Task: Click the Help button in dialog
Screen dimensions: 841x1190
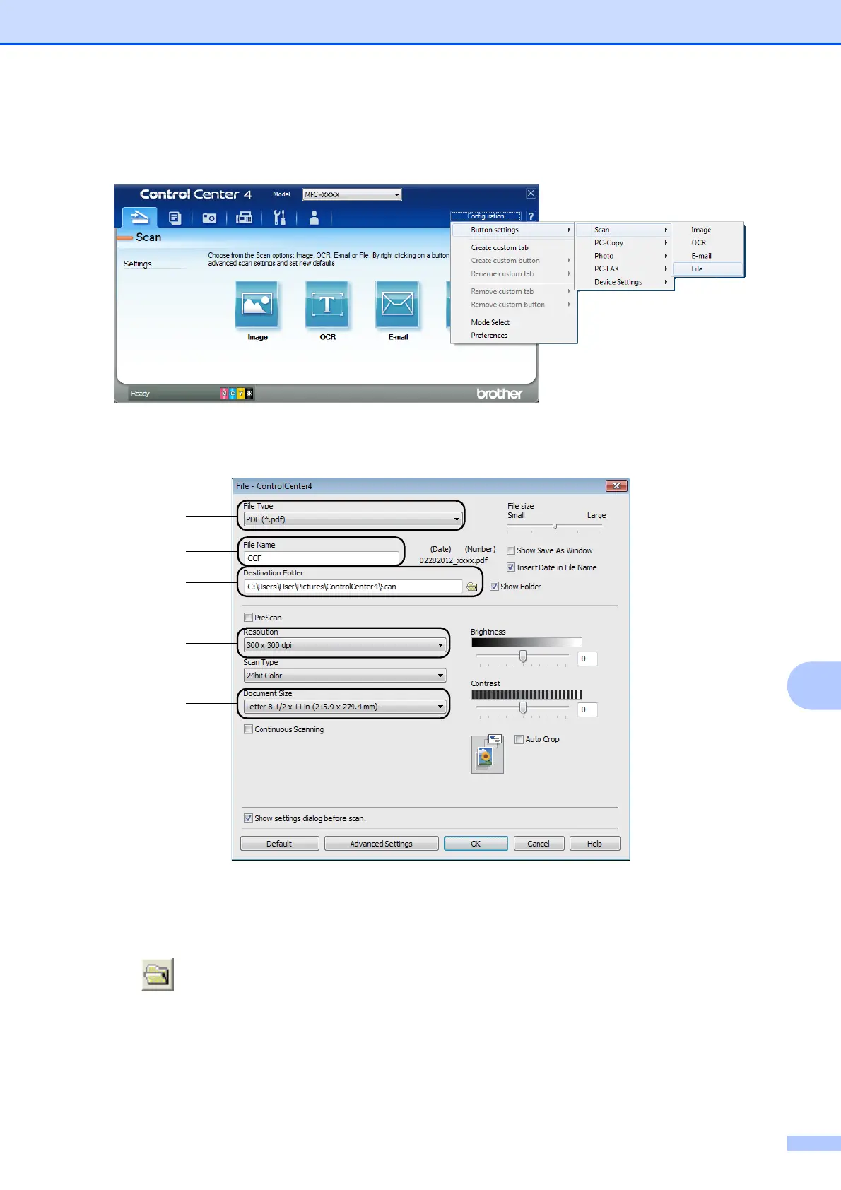Action: (594, 844)
